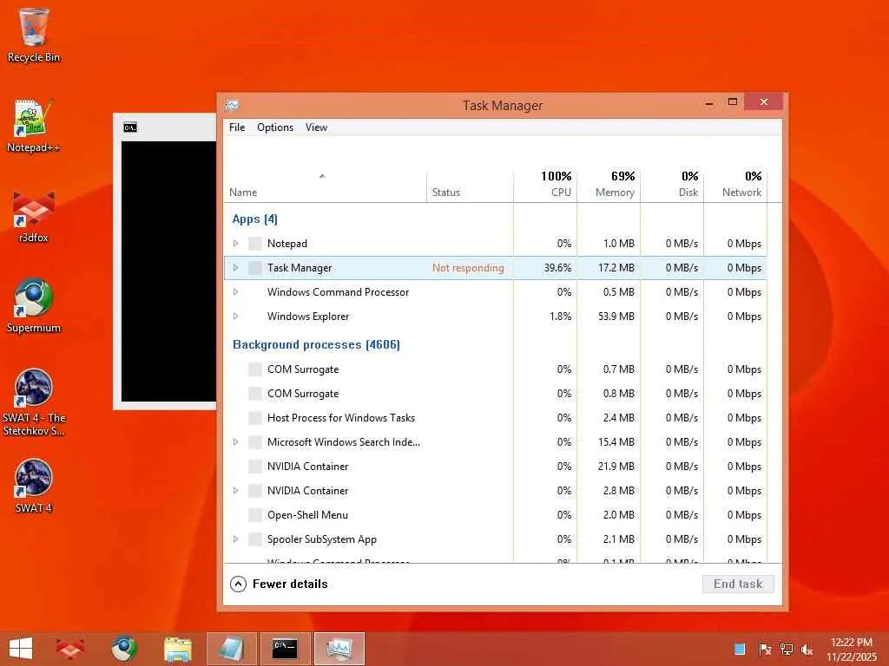This screenshot has width=889, height=666.
Task: Sort by the Network column header
Action: click(x=736, y=186)
